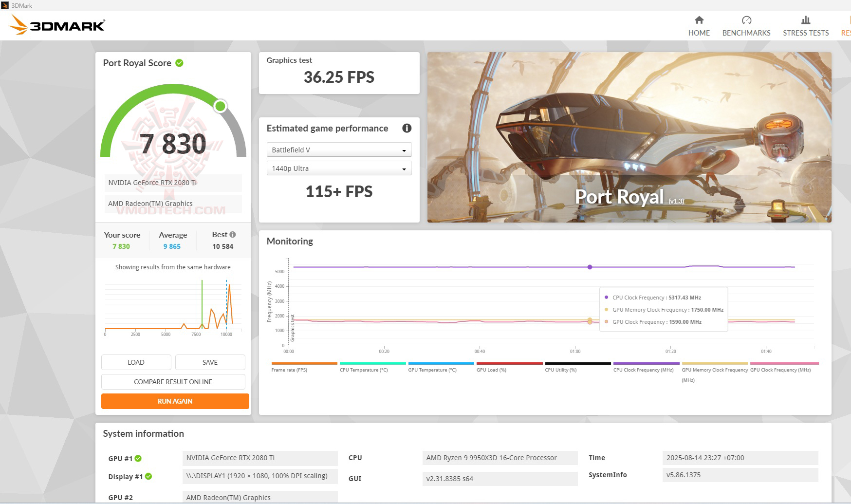Click the Home icon in top navigation
Viewport: 851px width, 504px height.
point(699,21)
